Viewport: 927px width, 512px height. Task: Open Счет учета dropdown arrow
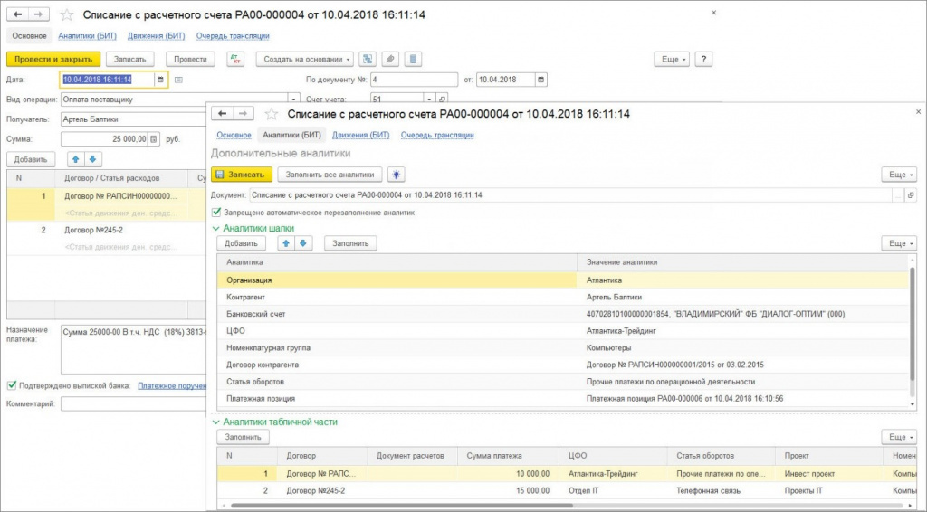pos(429,99)
